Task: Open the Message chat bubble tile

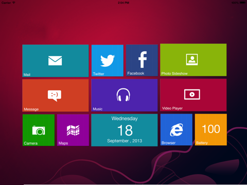Action: tap(56, 96)
